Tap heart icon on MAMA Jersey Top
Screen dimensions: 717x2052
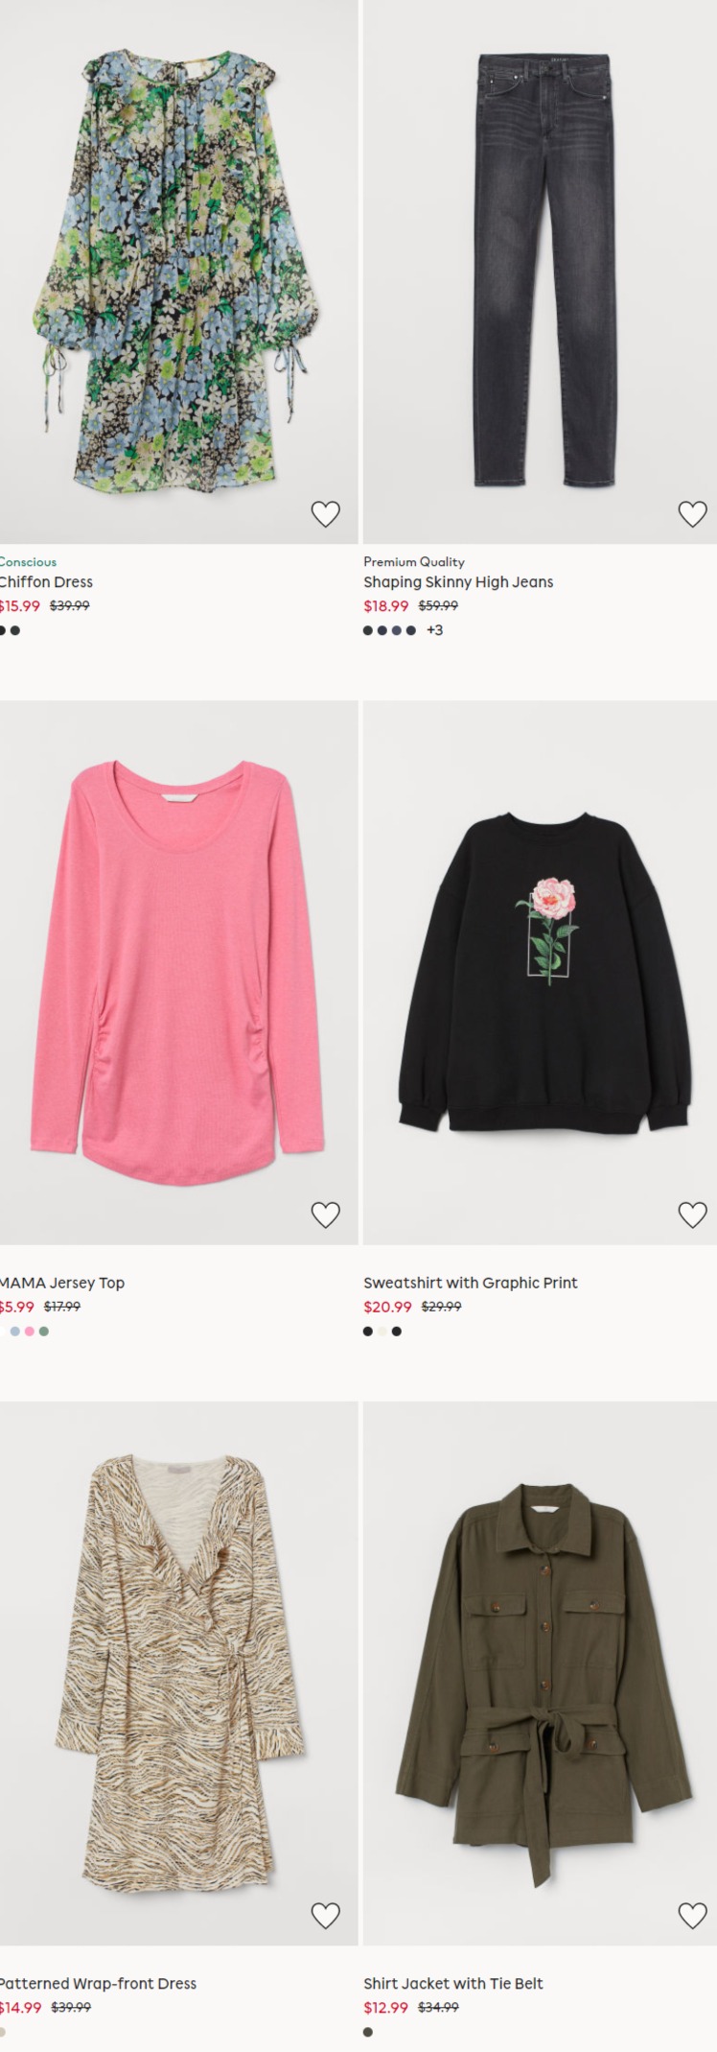click(x=326, y=1215)
